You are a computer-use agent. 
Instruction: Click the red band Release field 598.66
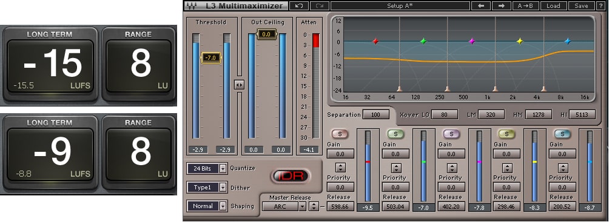tap(341, 206)
